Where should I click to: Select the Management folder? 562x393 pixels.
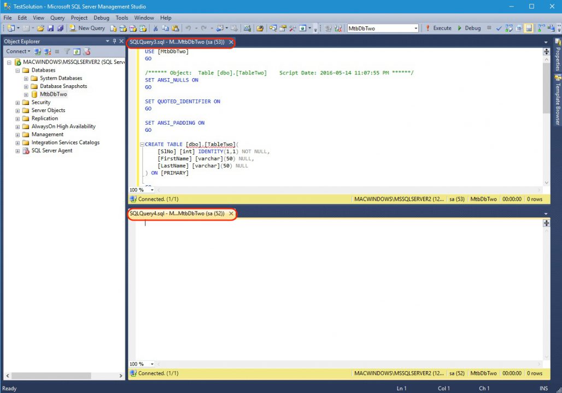[x=48, y=134]
